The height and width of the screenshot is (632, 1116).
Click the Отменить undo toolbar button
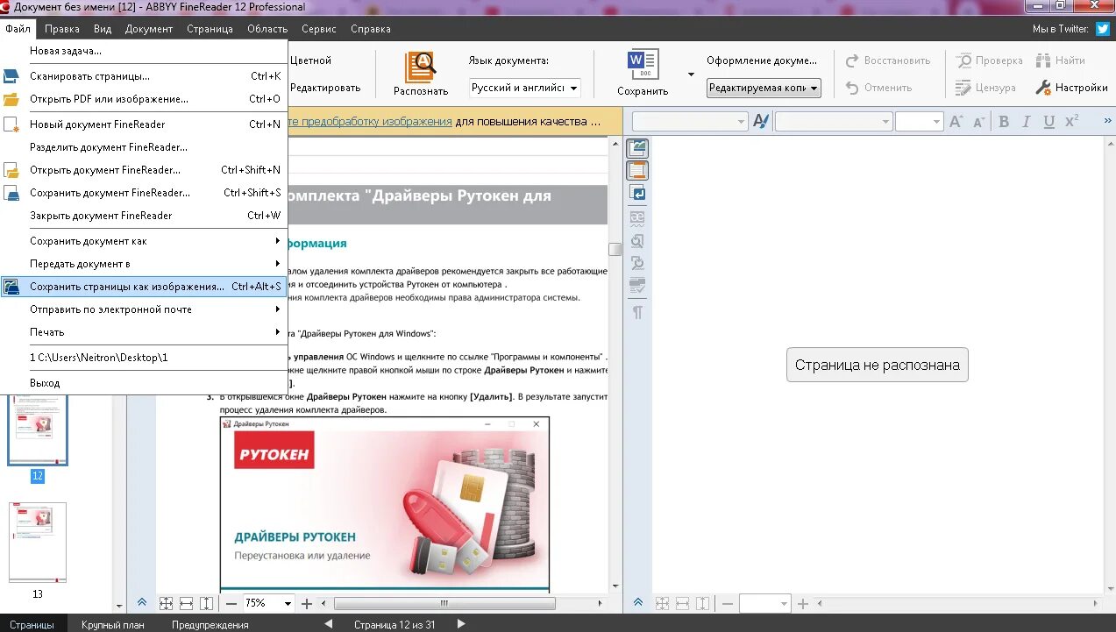878,88
